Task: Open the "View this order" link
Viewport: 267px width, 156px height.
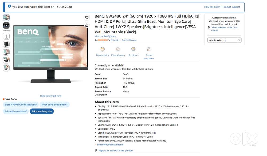Action: coord(212,7)
